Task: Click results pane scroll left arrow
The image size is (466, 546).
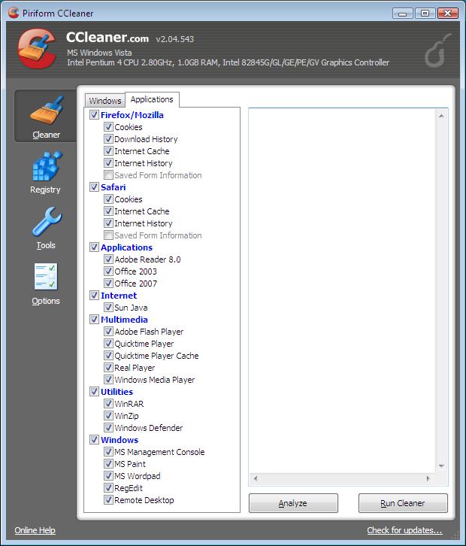Action: pos(256,478)
